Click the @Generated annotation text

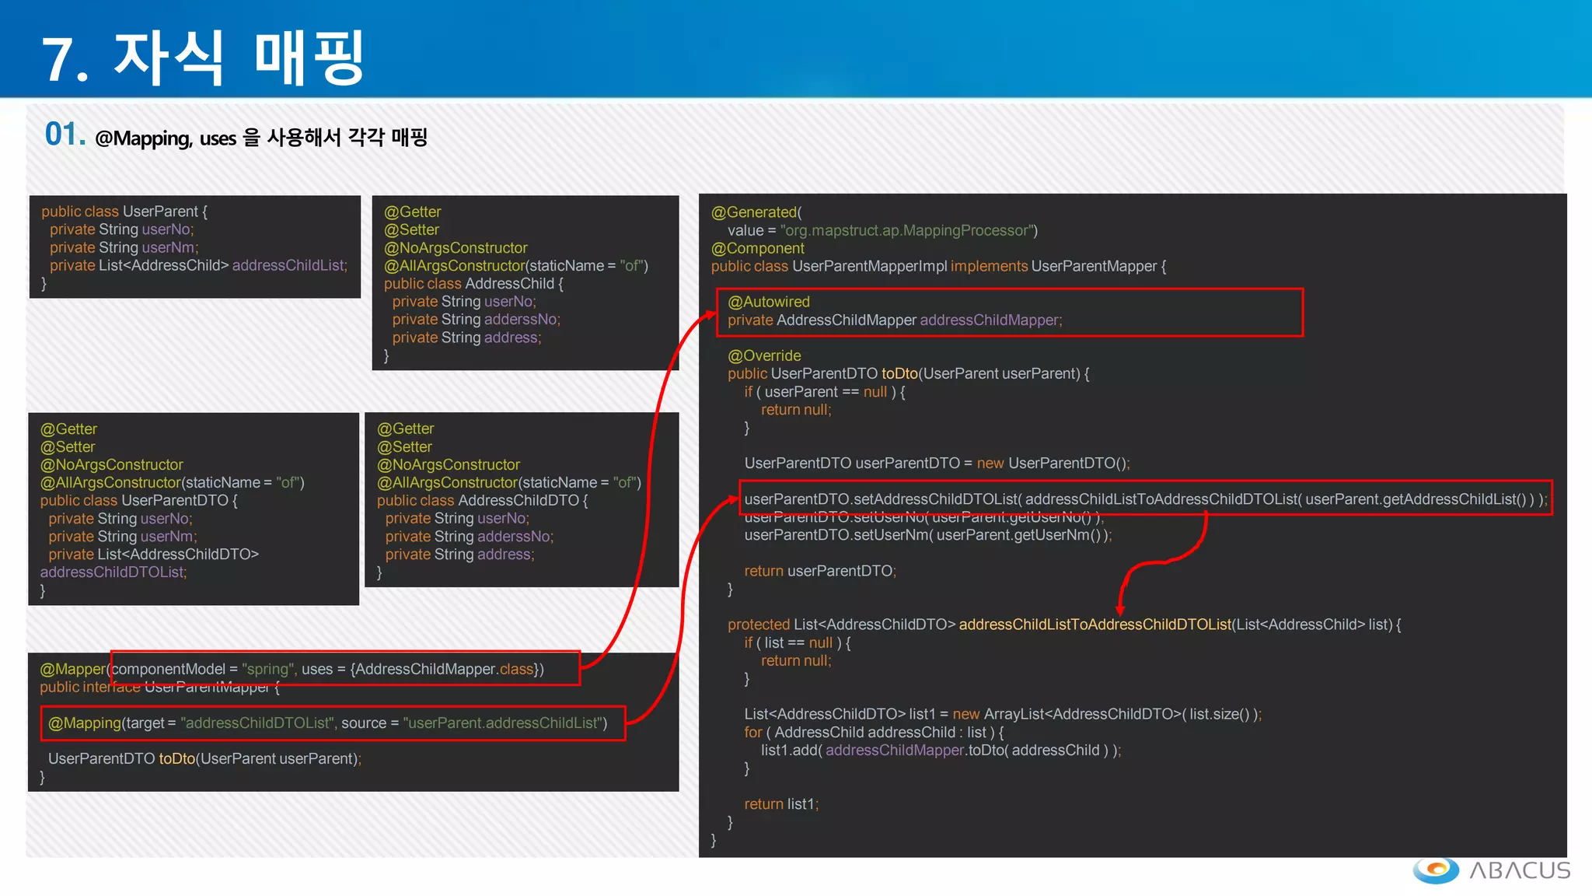[x=756, y=212]
